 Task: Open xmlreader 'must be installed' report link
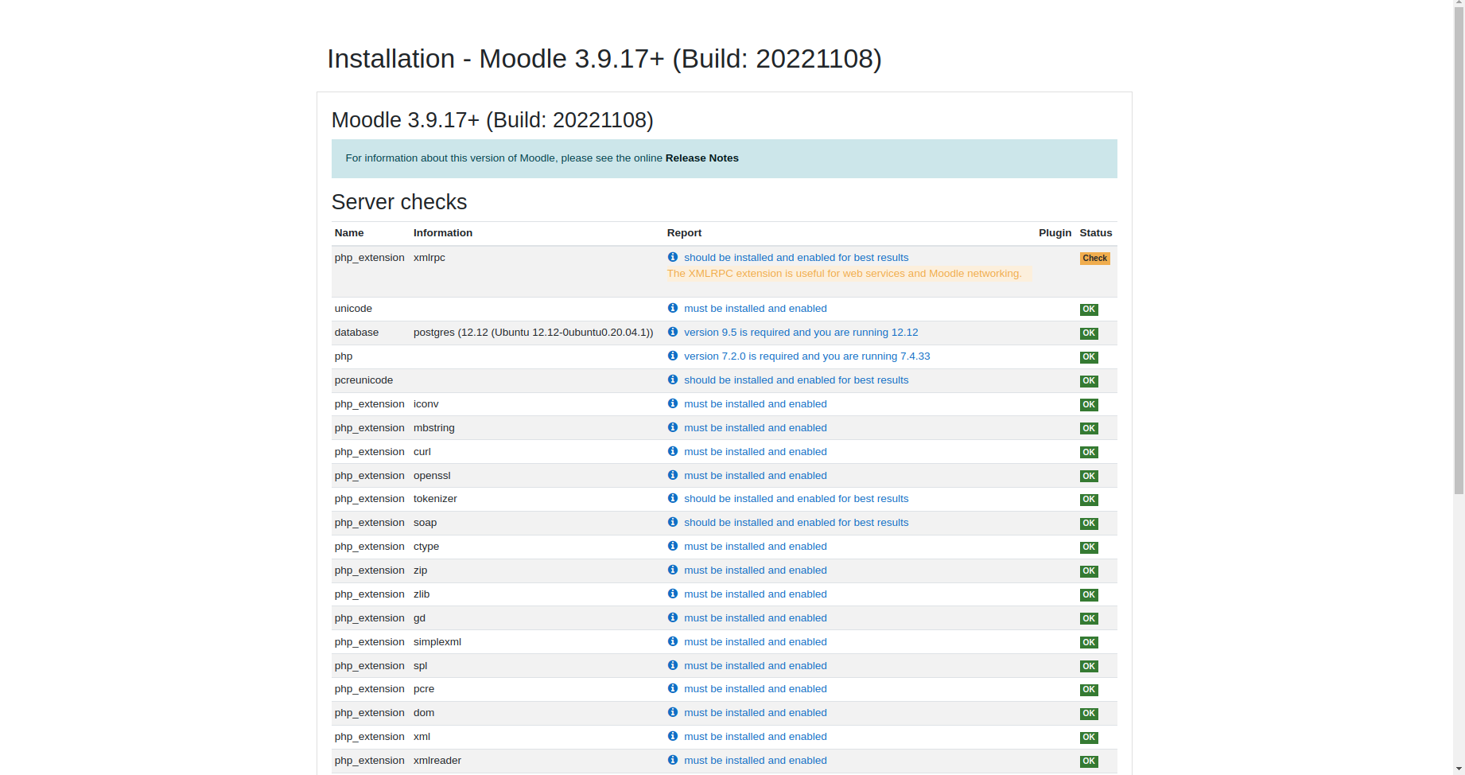(x=756, y=761)
